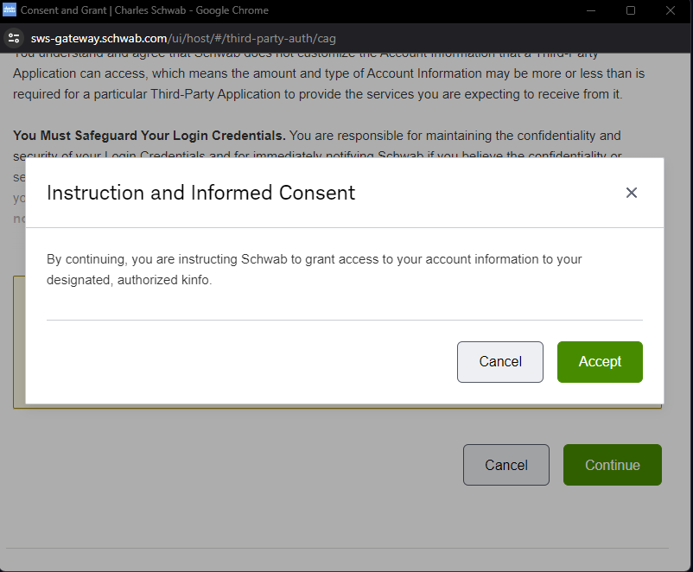
Task: Click the 'designated, authorized kinfo.' text
Action: pos(129,280)
